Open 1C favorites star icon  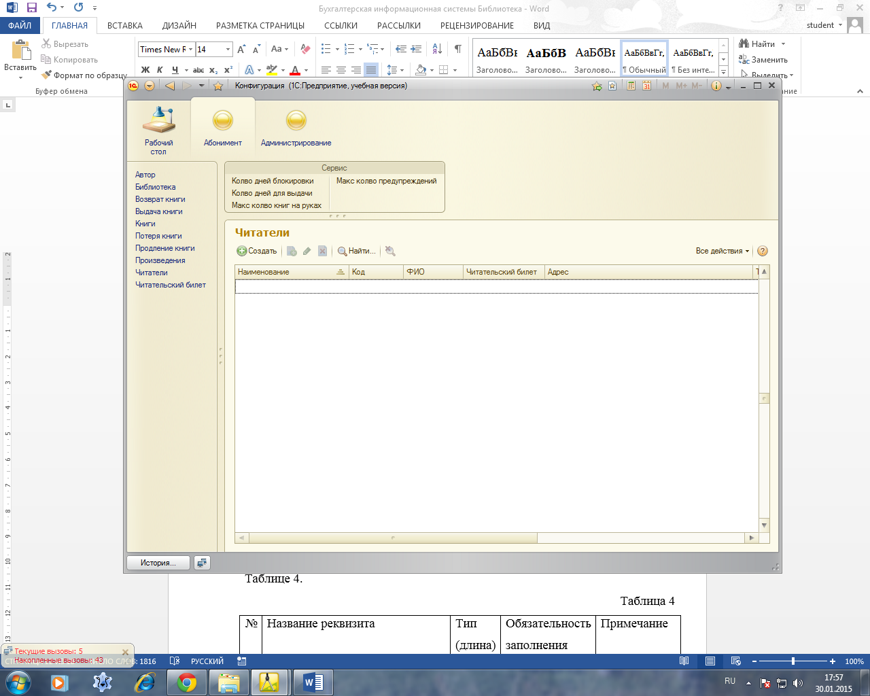tap(217, 86)
